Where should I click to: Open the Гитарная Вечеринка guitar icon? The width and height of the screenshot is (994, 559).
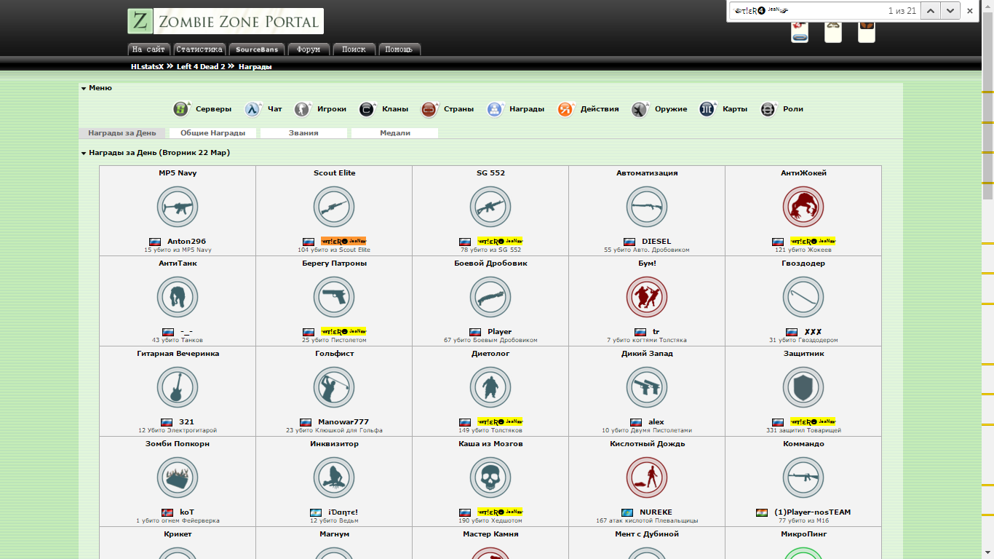pos(178,387)
